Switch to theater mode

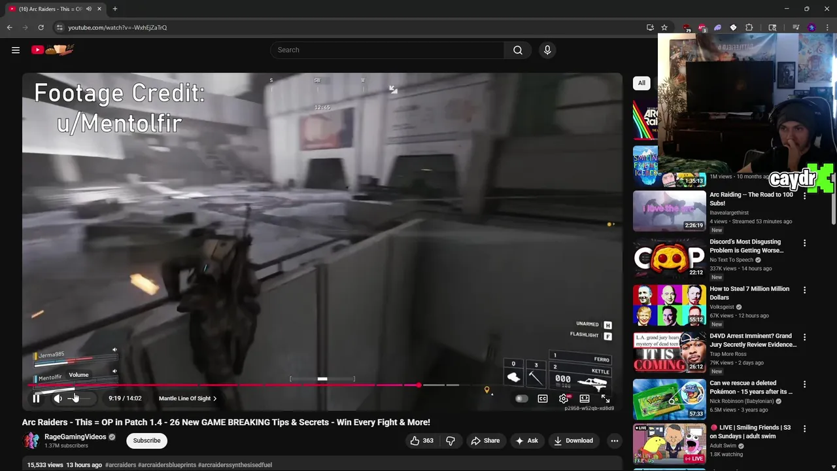[585, 398]
